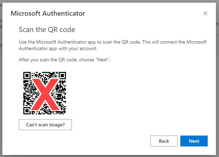Click the Next button
This screenshot has height=157, width=219.
click(194, 141)
